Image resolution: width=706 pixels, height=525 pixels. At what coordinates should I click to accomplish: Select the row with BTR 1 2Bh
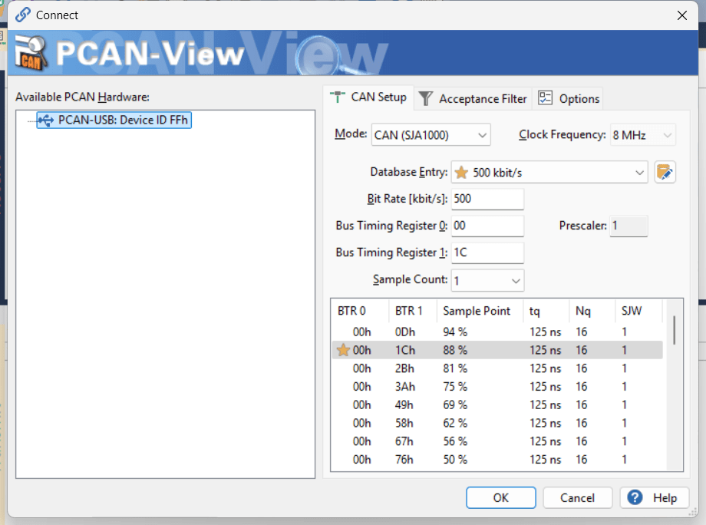coord(497,368)
